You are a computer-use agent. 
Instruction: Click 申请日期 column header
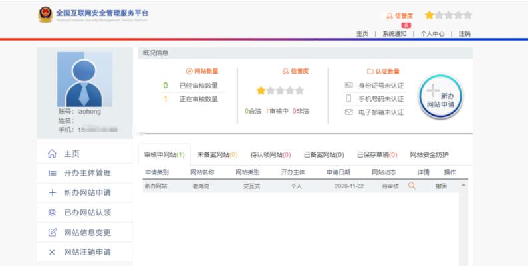click(x=338, y=172)
